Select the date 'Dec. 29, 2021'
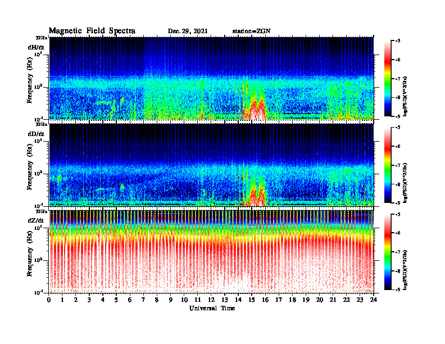Viewport: 445px width, 344px height. click(188, 31)
